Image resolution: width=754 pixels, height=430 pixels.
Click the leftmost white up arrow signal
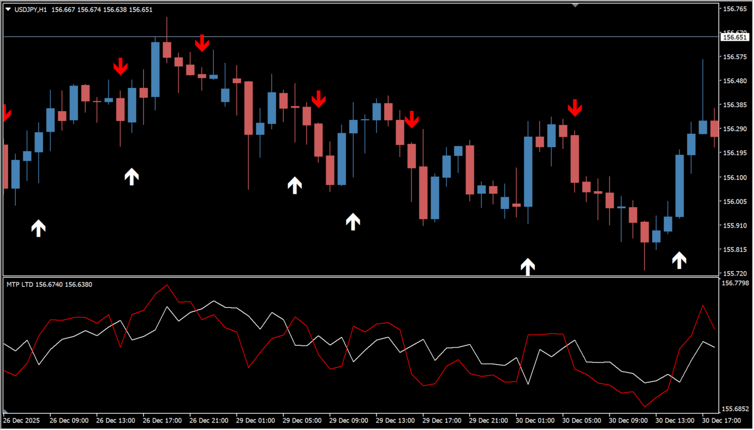tap(38, 228)
